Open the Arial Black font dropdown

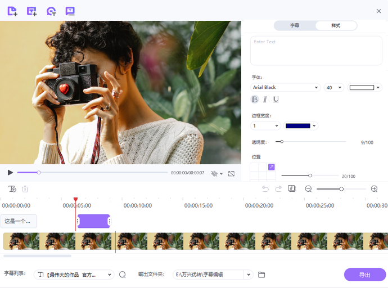click(x=285, y=87)
